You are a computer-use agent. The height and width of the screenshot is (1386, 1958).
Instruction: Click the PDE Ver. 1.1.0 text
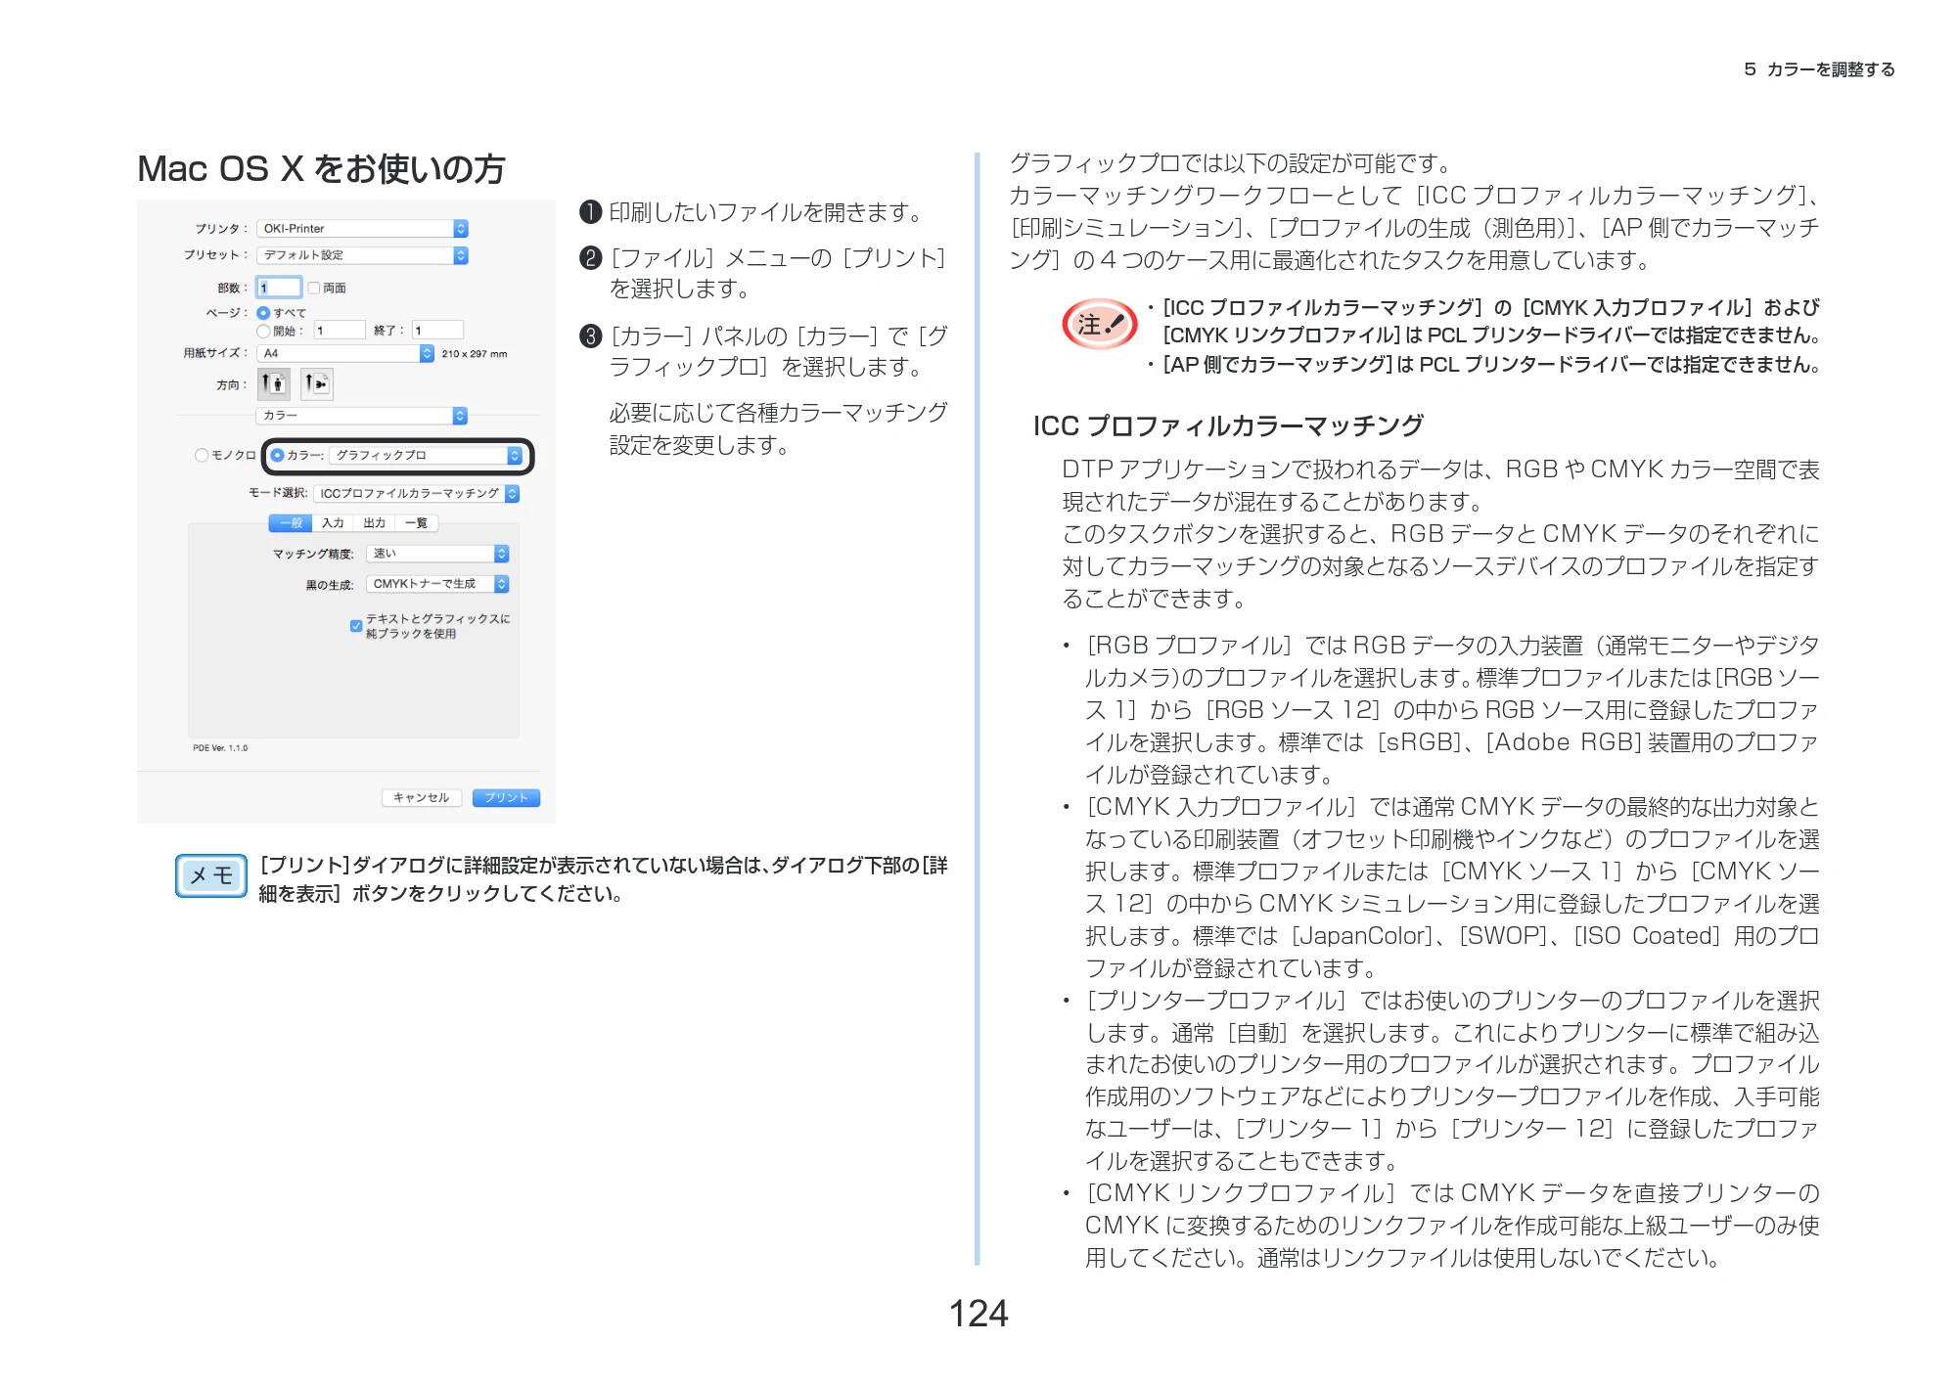(220, 748)
